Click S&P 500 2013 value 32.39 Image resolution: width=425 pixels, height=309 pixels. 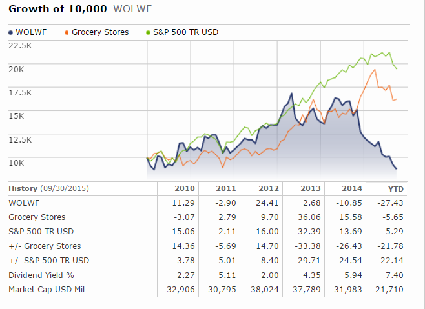coord(309,232)
